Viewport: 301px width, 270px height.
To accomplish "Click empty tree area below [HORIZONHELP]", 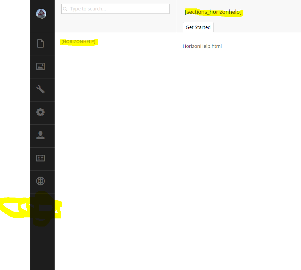I will pyautogui.click(x=115, y=135).
